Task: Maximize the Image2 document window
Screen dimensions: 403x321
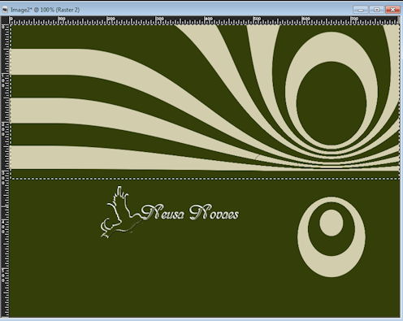Action: pyautogui.click(x=376, y=10)
